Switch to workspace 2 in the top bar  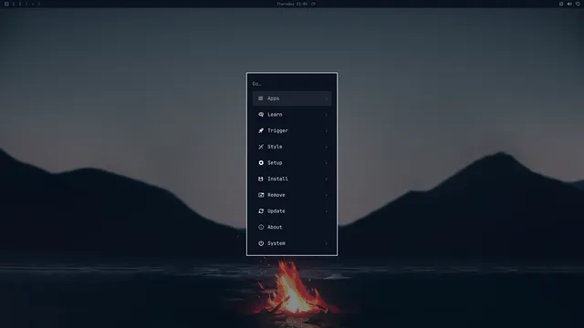click(20, 4)
